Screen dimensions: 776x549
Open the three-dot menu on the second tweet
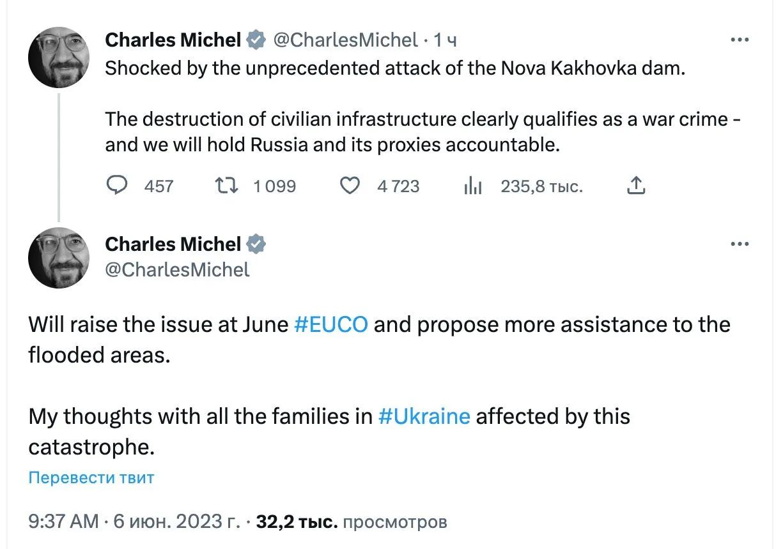pyautogui.click(x=740, y=243)
